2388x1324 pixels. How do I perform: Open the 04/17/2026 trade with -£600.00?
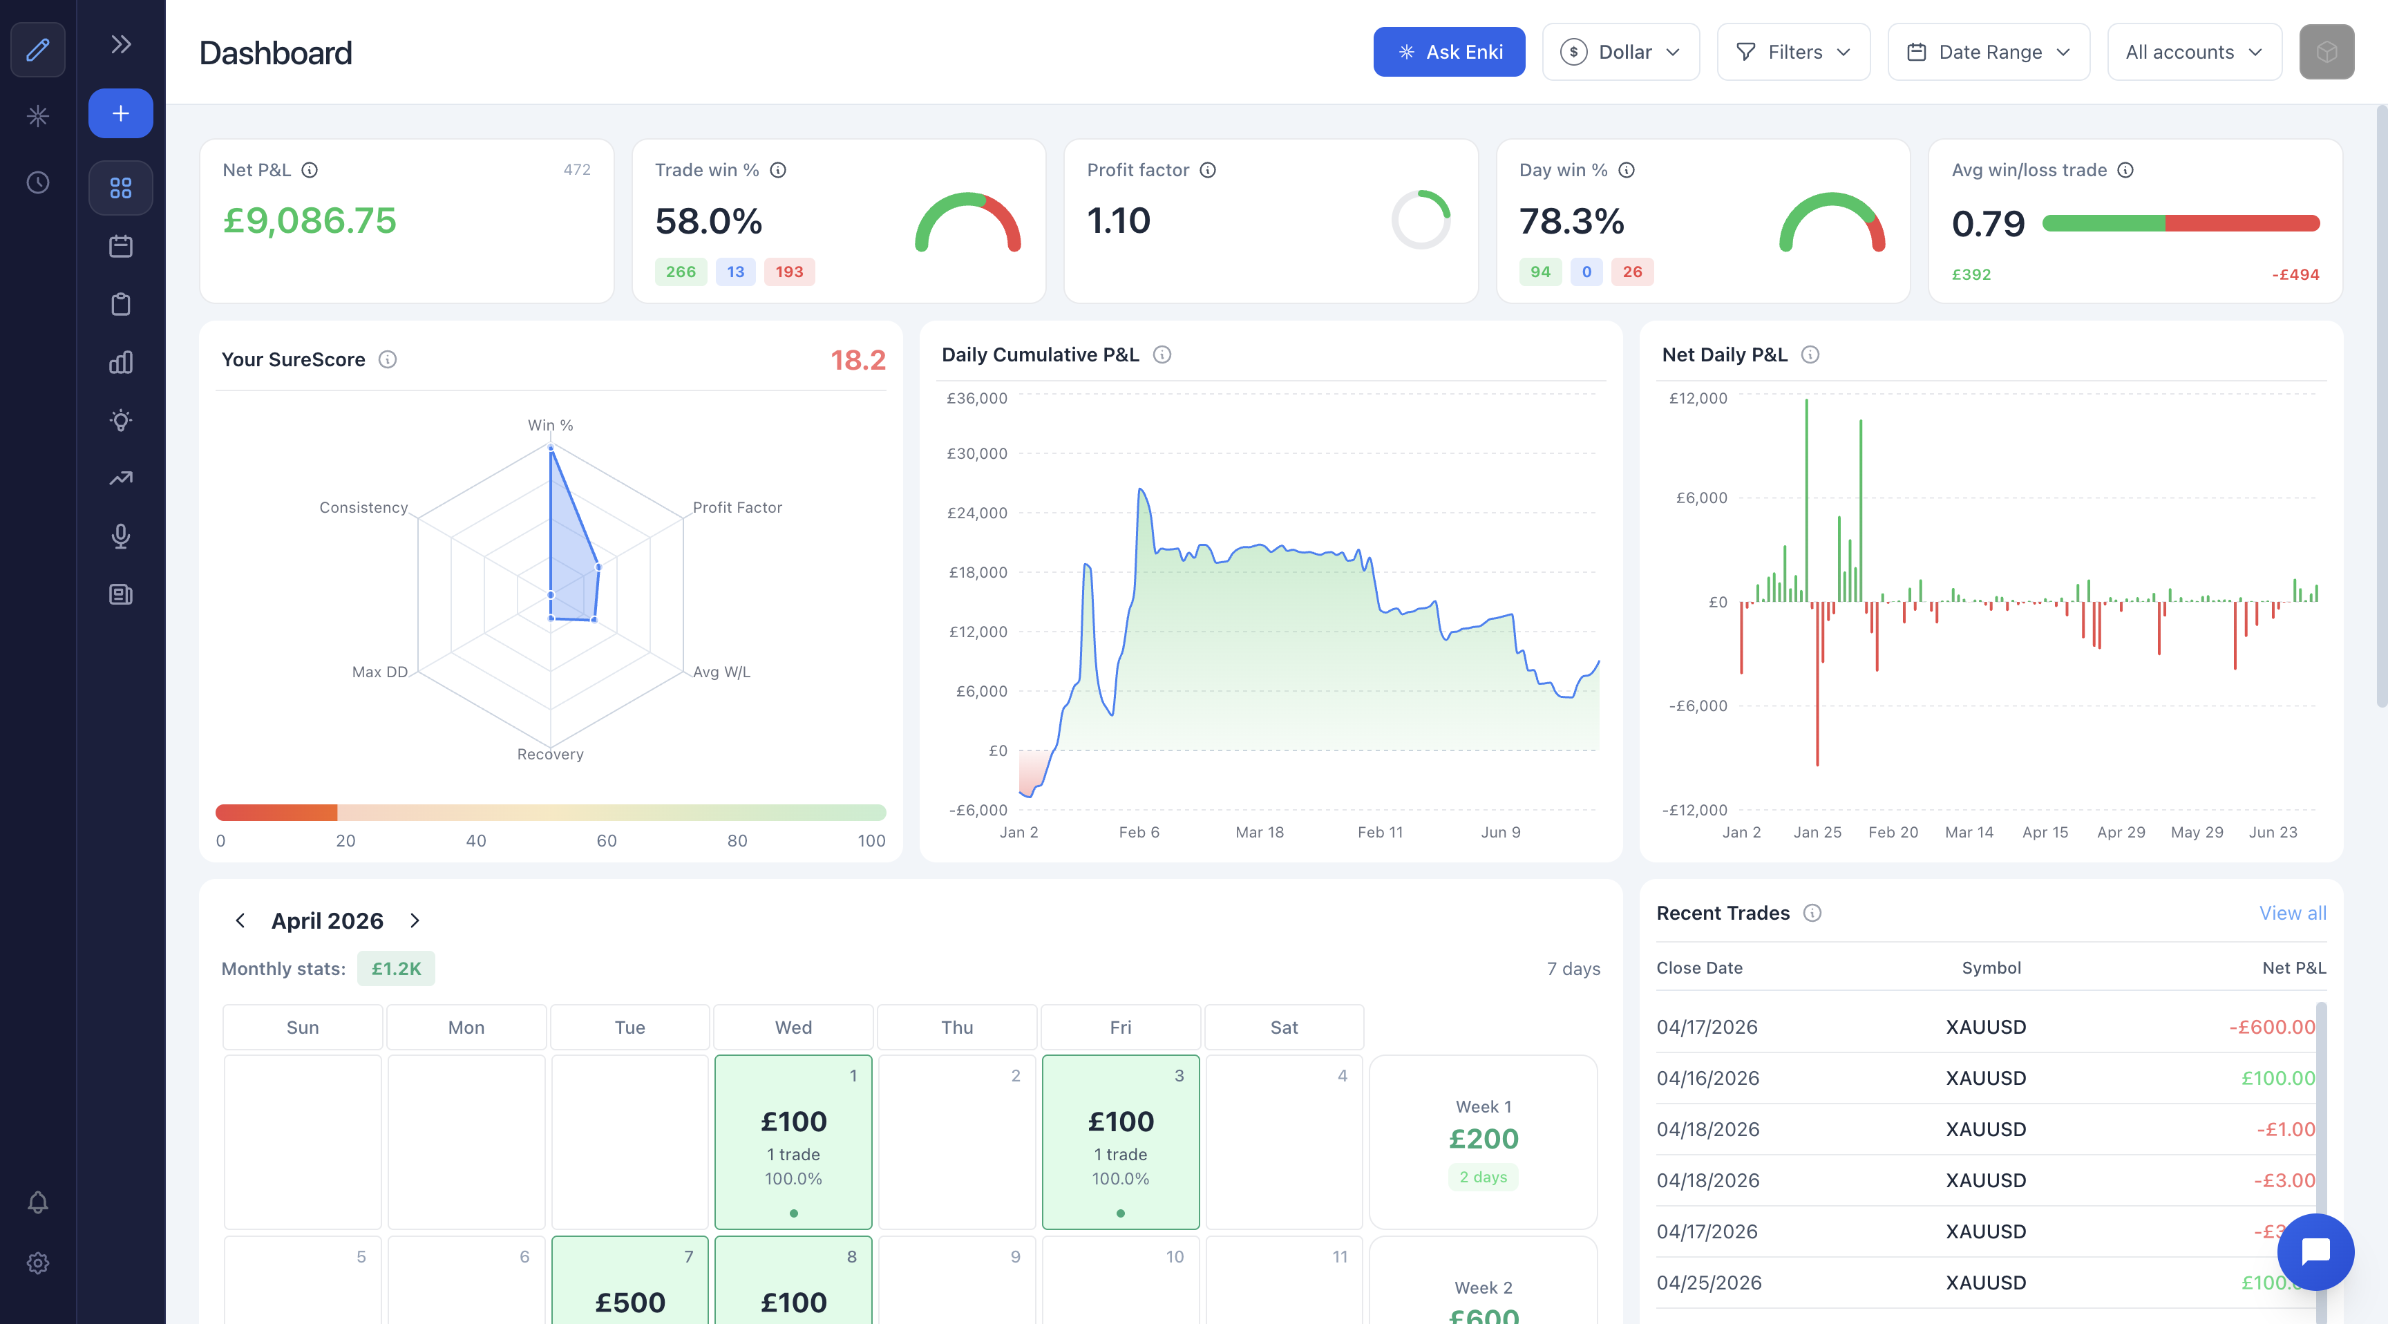[1986, 1028]
